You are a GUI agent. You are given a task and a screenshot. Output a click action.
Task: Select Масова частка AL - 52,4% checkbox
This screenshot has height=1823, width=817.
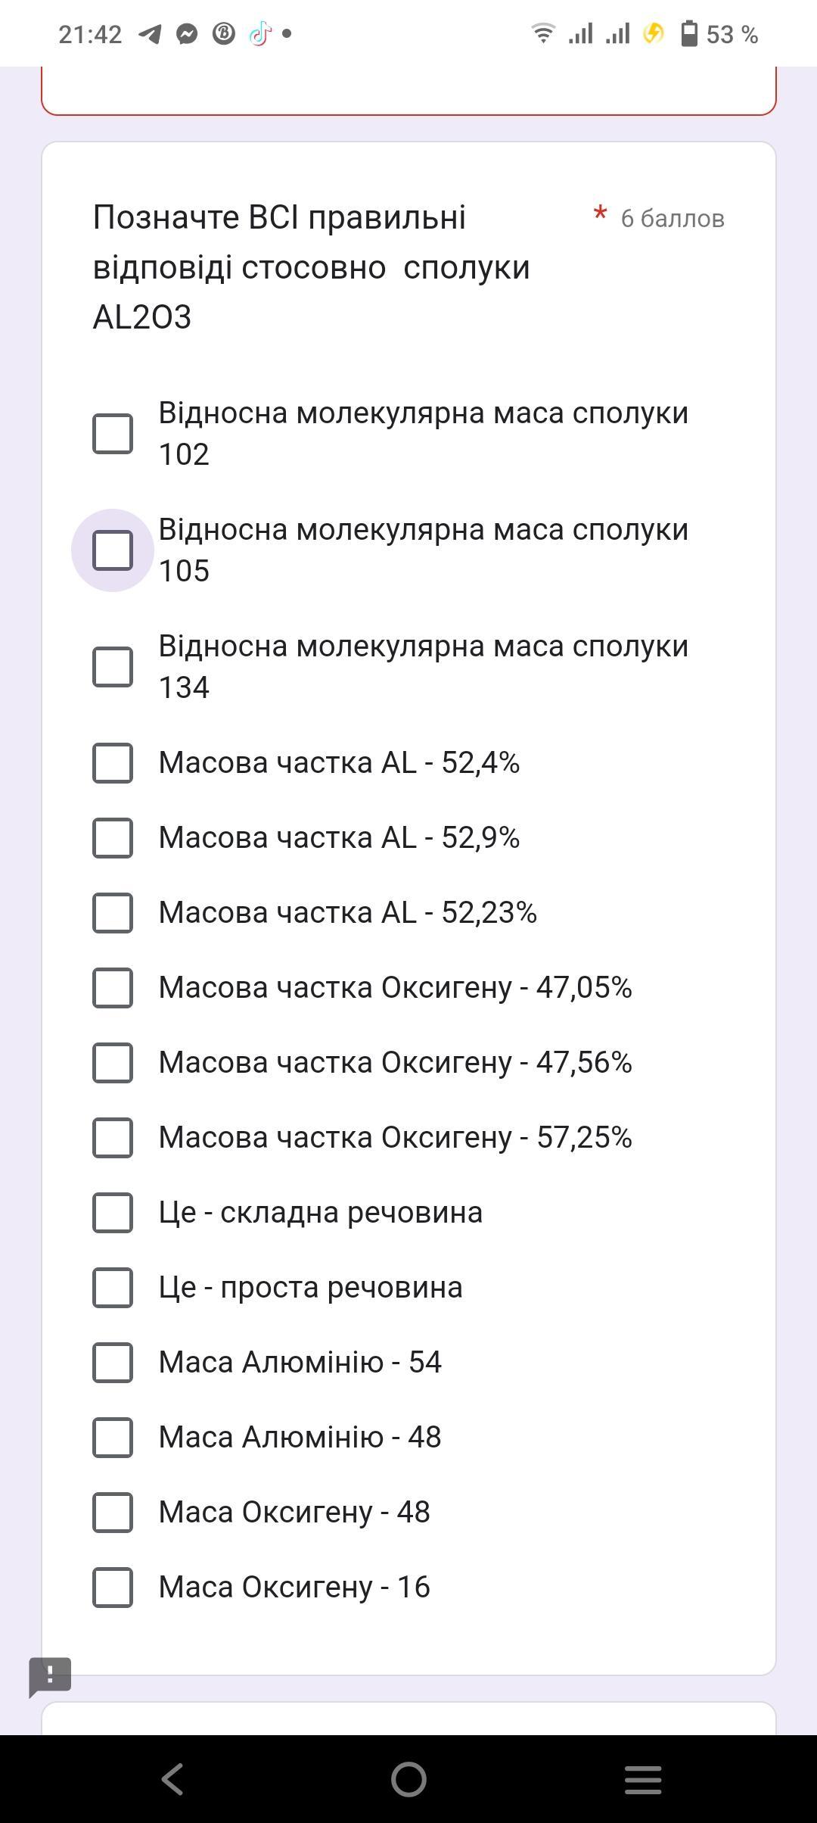(x=113, y=763)
